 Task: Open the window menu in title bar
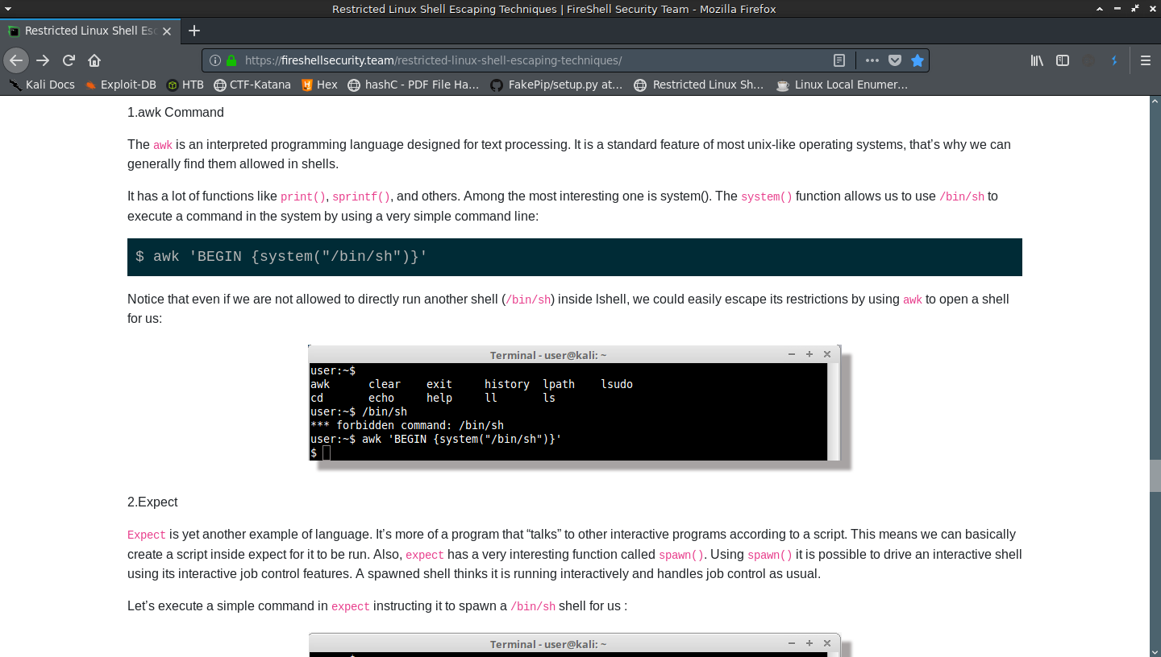tap(7, 9)
